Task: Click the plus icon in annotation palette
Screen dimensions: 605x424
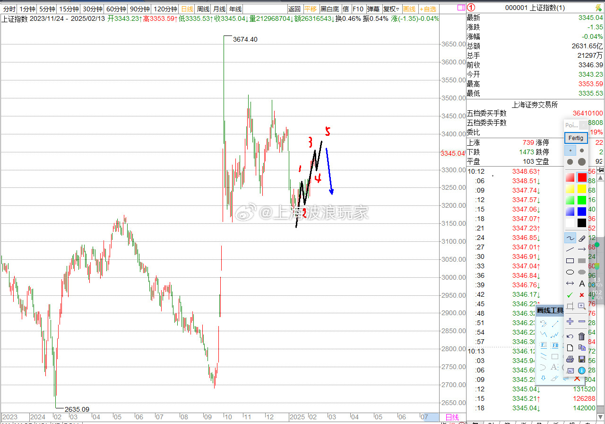Action: pos(570,321)
